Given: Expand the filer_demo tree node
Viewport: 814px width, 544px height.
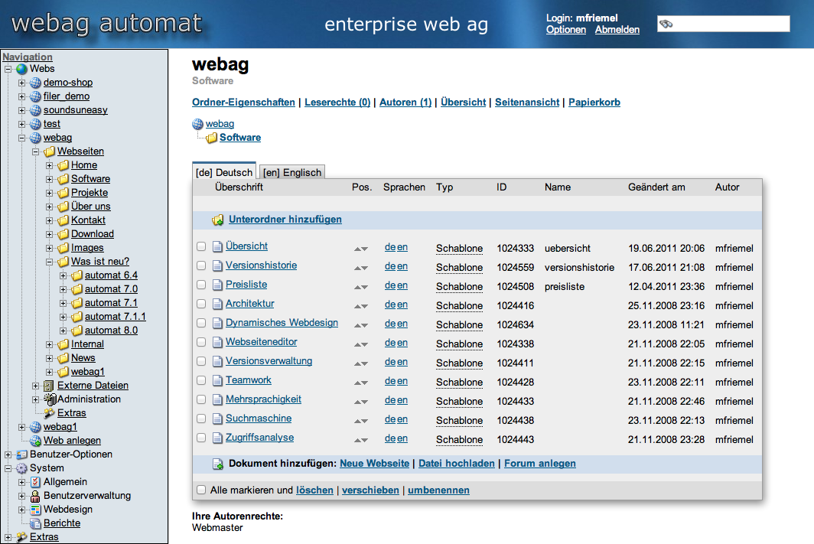Looking at the screenshot, I should point(21,96).
